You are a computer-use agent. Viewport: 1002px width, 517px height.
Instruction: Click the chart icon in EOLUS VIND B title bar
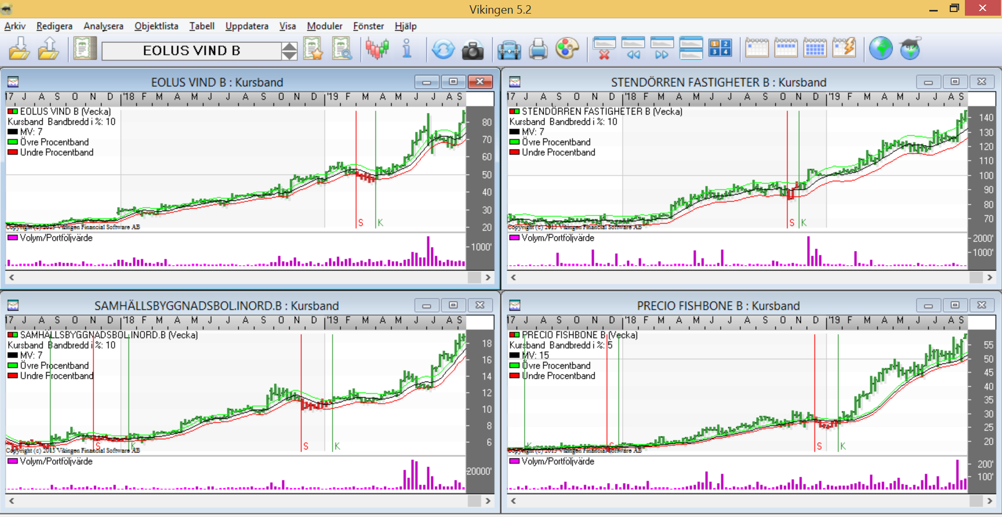pos(13,82)
